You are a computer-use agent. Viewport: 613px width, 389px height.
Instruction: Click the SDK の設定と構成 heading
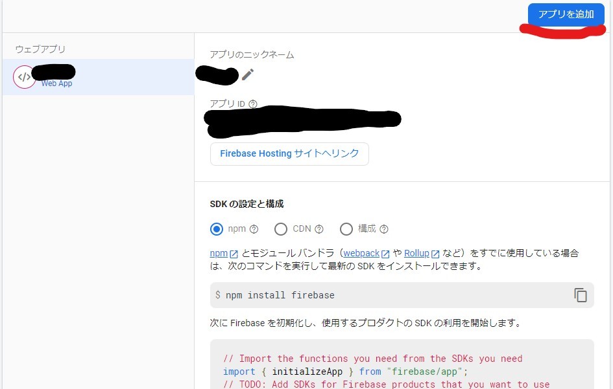coord(246,204)
